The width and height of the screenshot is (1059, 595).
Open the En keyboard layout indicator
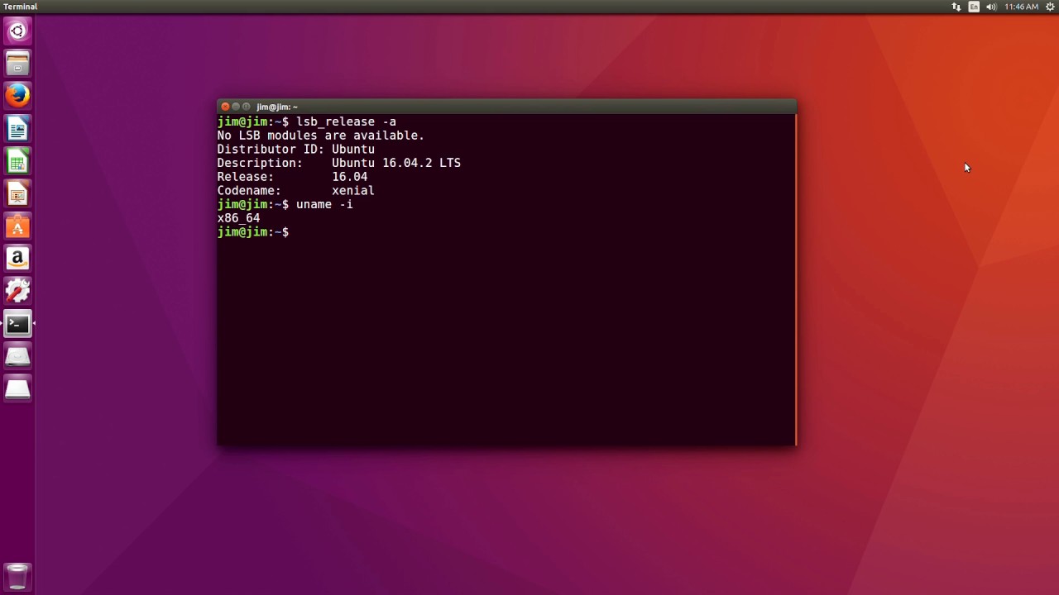point(974,7)
